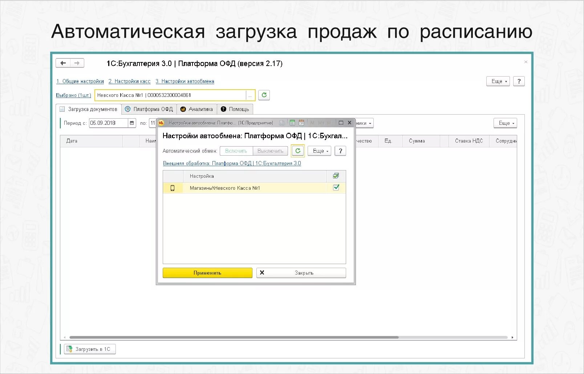This screenshot has height=374, width=584.
Task: Click the yellow Применить button
Action: tap(207, 273)
